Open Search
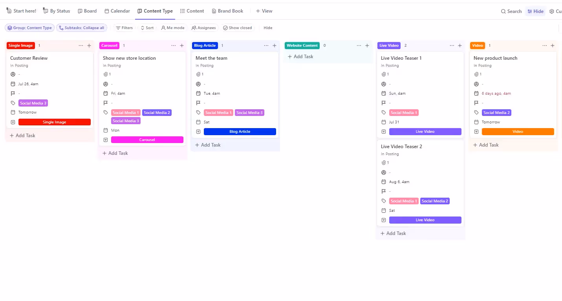The image size is (562, 301). point(511,11)
